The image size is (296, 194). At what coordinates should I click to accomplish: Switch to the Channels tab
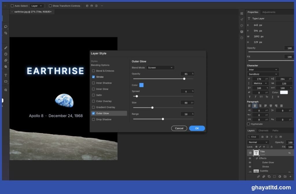click(x=263, y=130)
